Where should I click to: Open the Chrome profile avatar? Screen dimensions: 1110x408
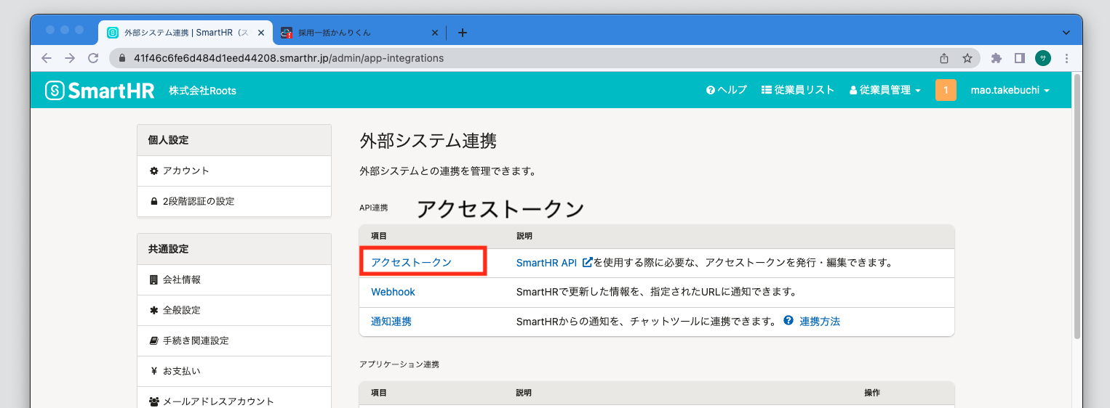(x=1043, y=58)
